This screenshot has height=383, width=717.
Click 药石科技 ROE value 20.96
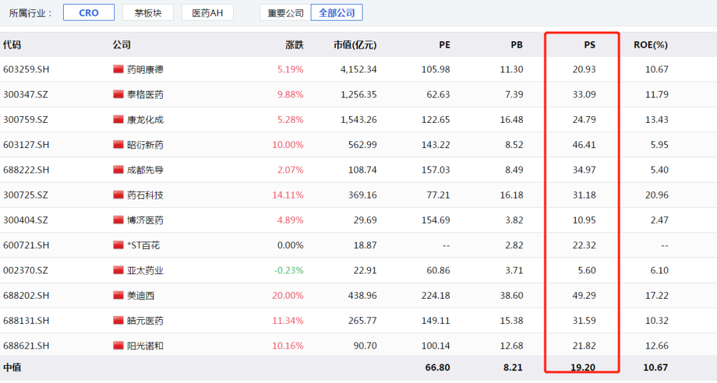657,195
